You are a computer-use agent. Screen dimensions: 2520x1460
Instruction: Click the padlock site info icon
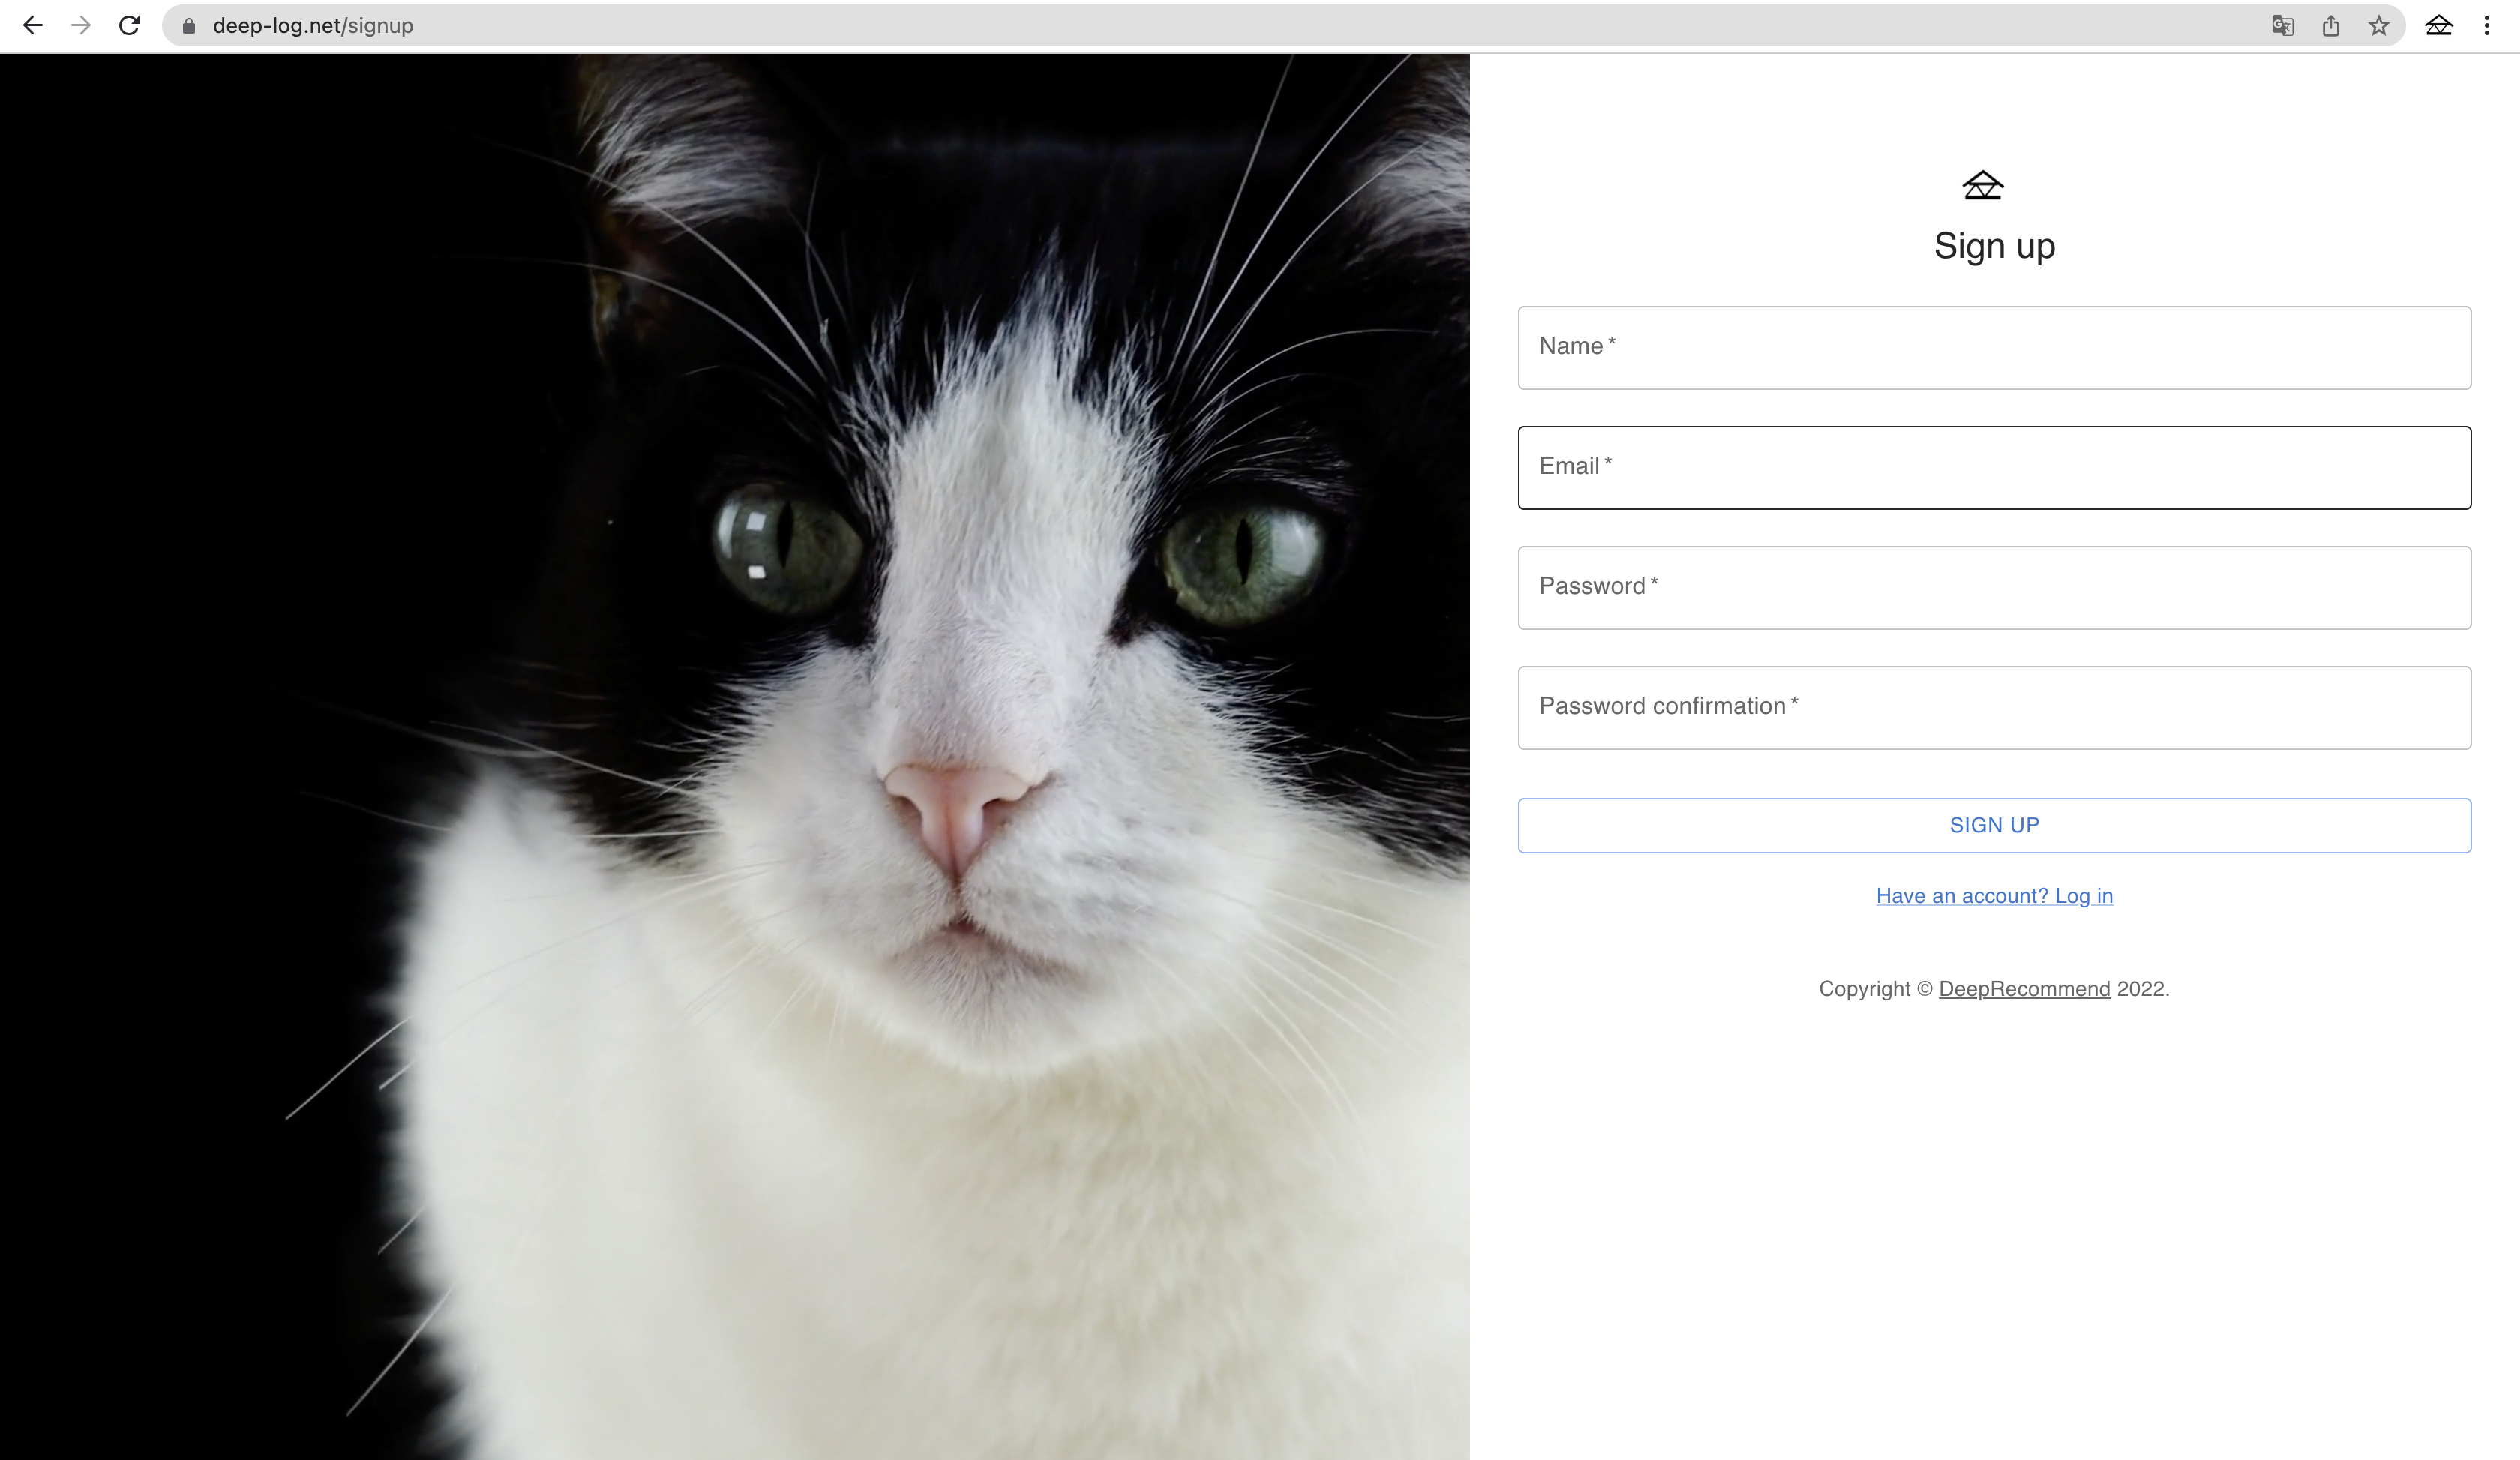[x=188, y=26]
